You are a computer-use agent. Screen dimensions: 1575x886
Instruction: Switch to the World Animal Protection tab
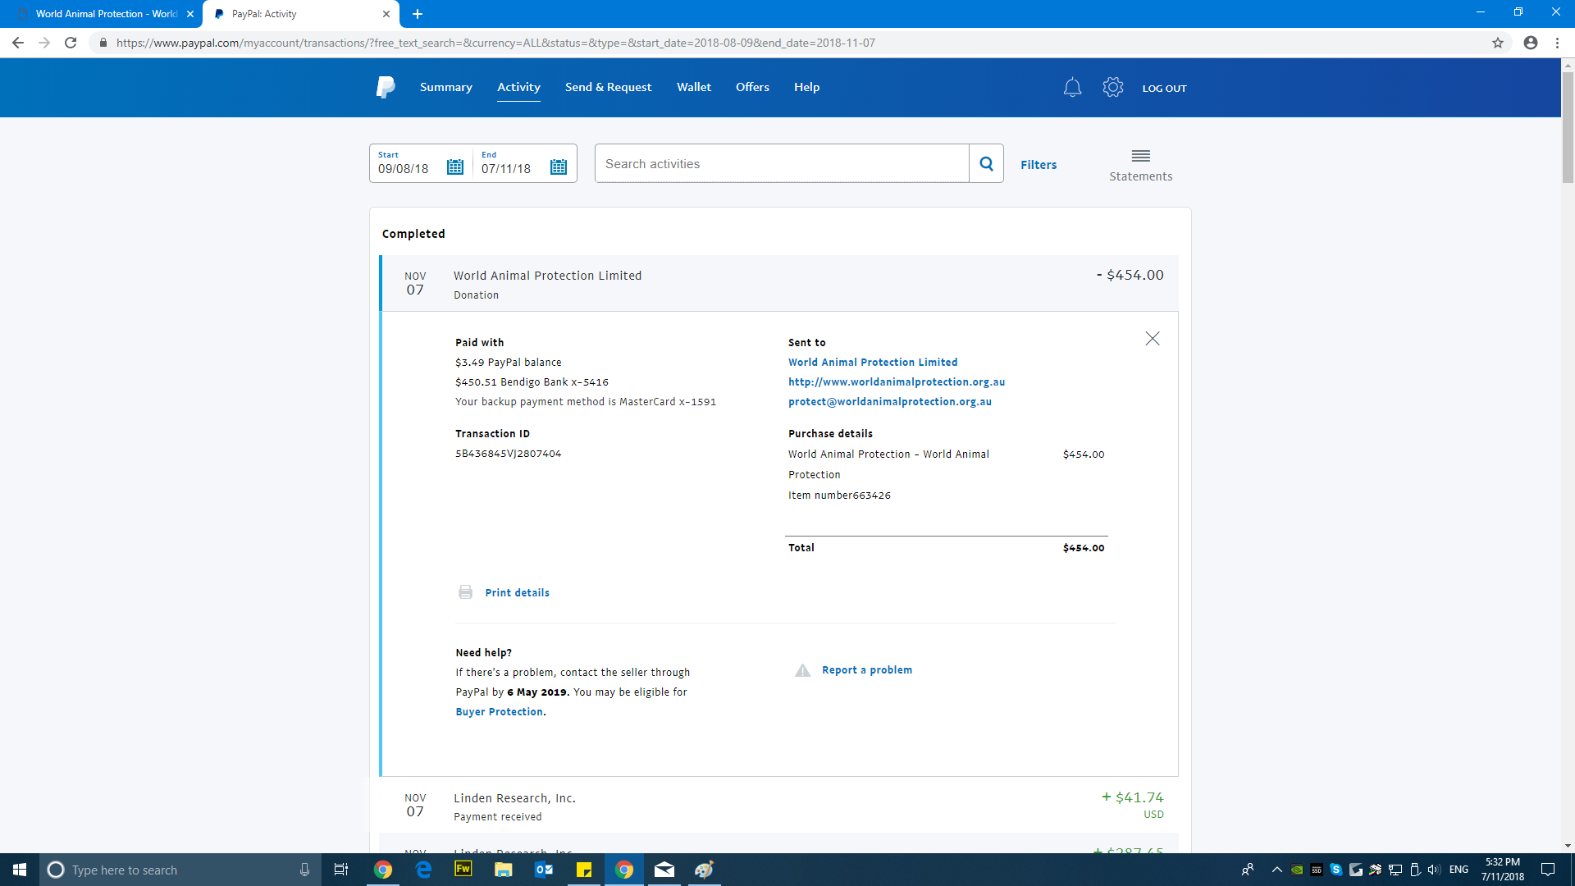pyautogui.click(x=102, y=14)
